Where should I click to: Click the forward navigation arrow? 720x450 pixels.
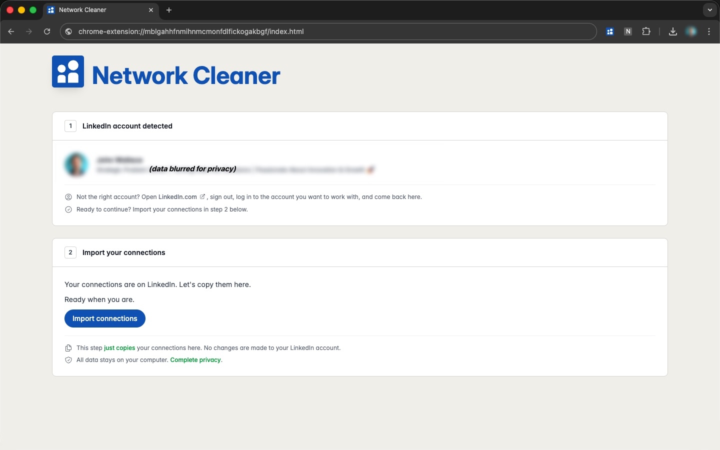pos(29,31)
